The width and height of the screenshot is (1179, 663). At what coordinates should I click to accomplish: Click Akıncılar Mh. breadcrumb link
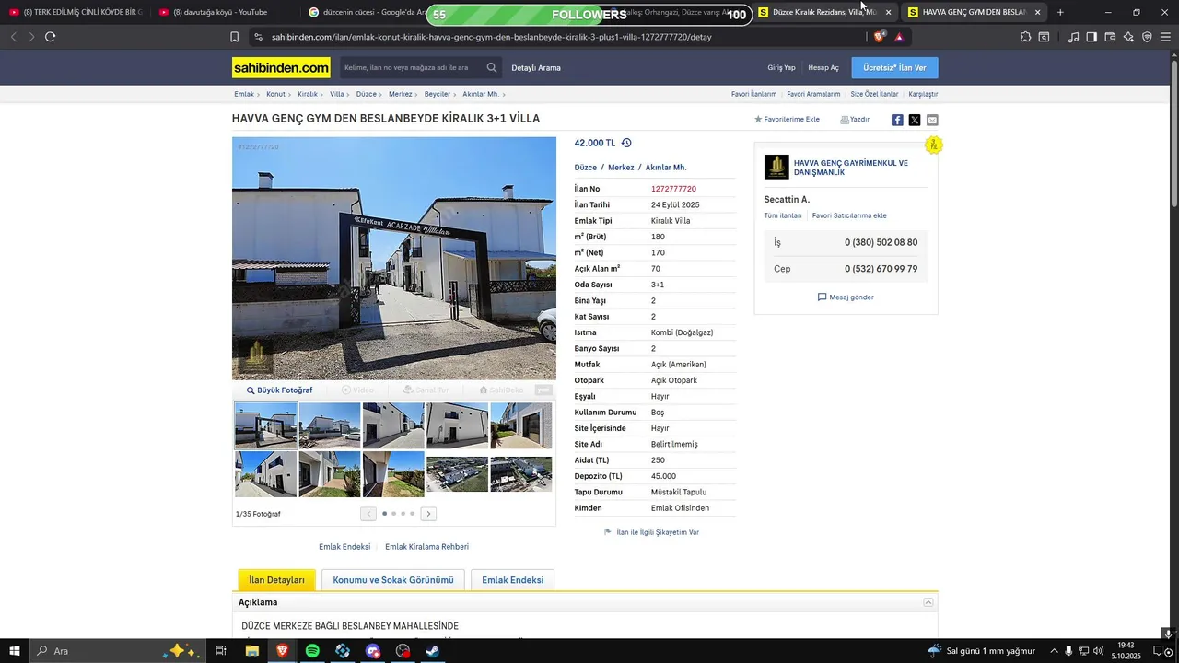(x=481, y=94)
